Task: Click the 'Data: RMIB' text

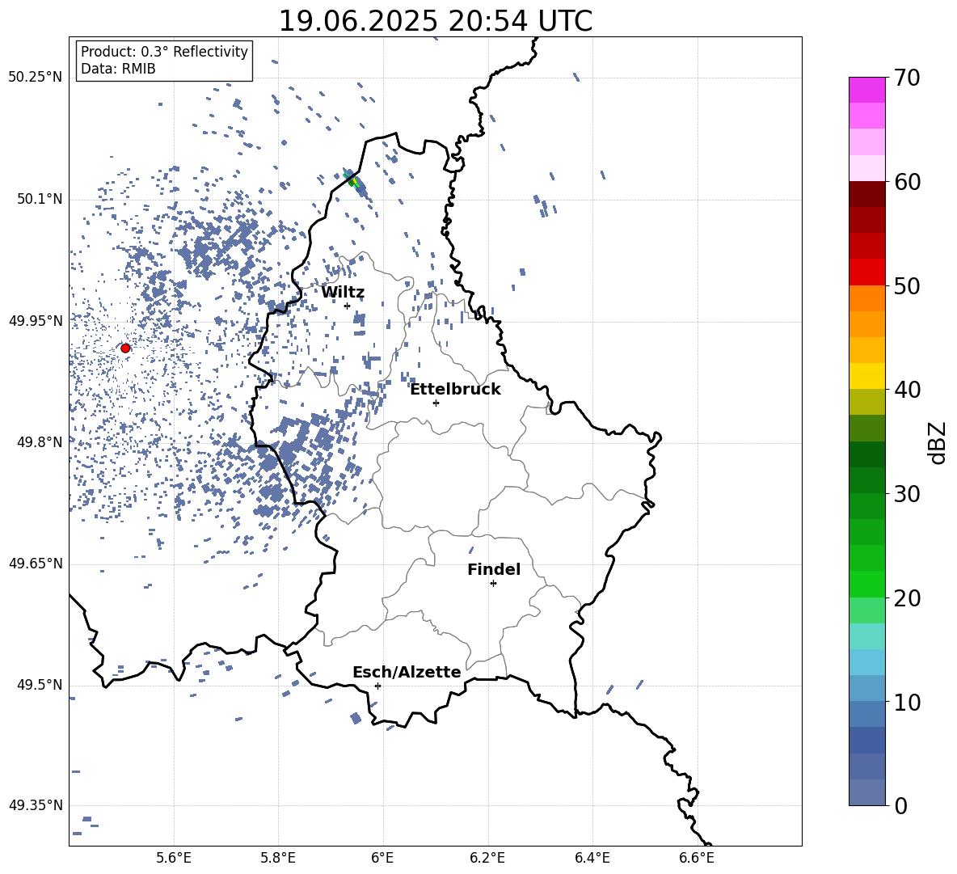Action: pyautogui.click(x=118, y=69)
